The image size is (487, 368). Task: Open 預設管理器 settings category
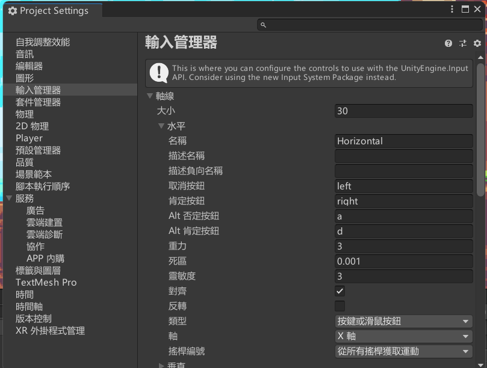[38, 150]
